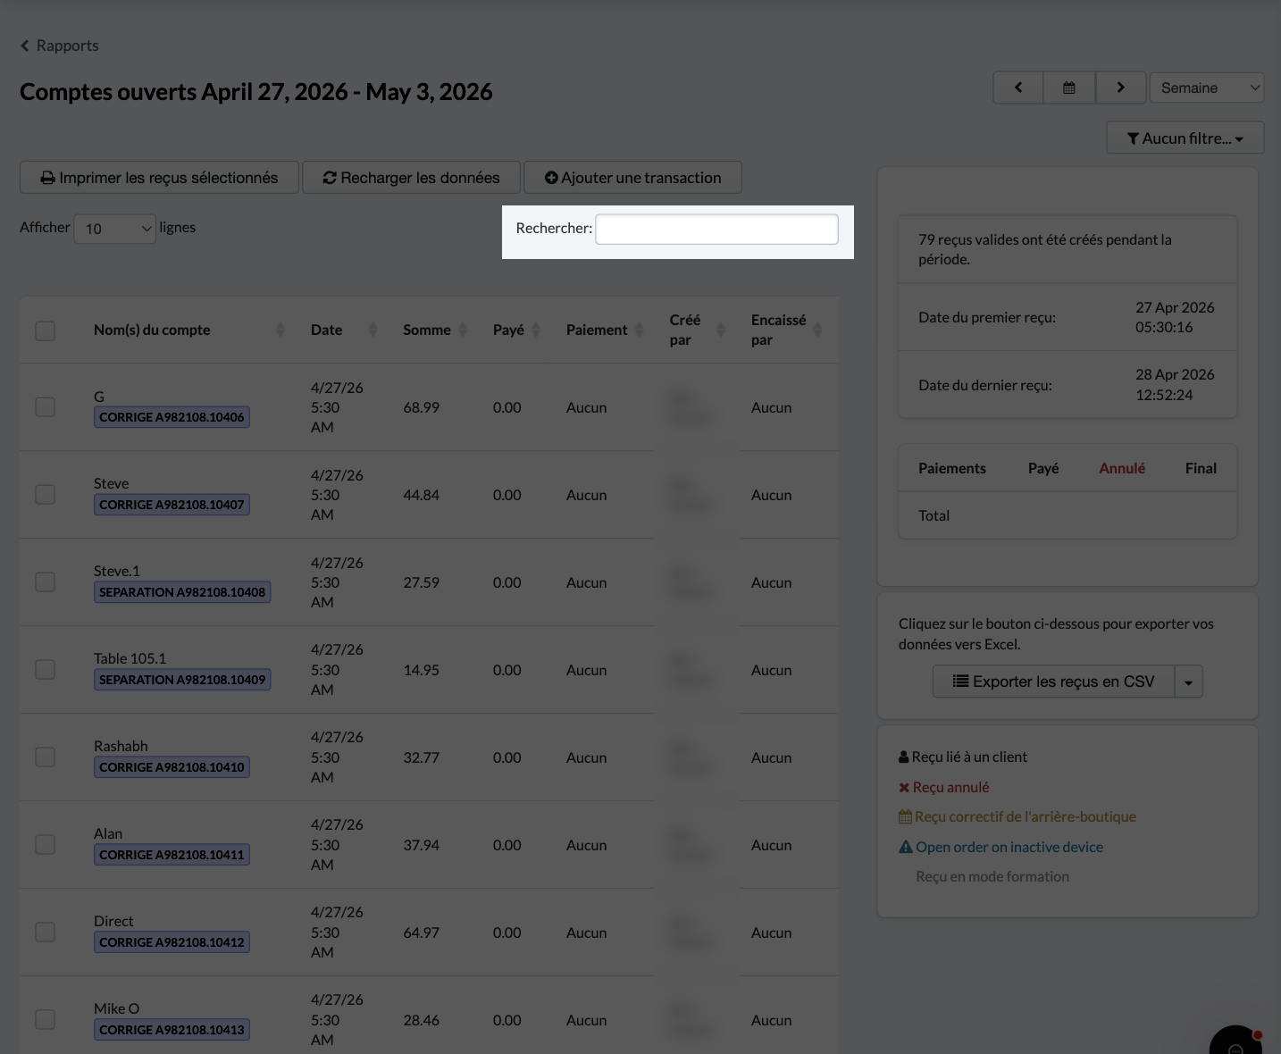This screenshot has width=1281, height=1054.
Task: Check the box for Steve row
Action: coord(45,495)
